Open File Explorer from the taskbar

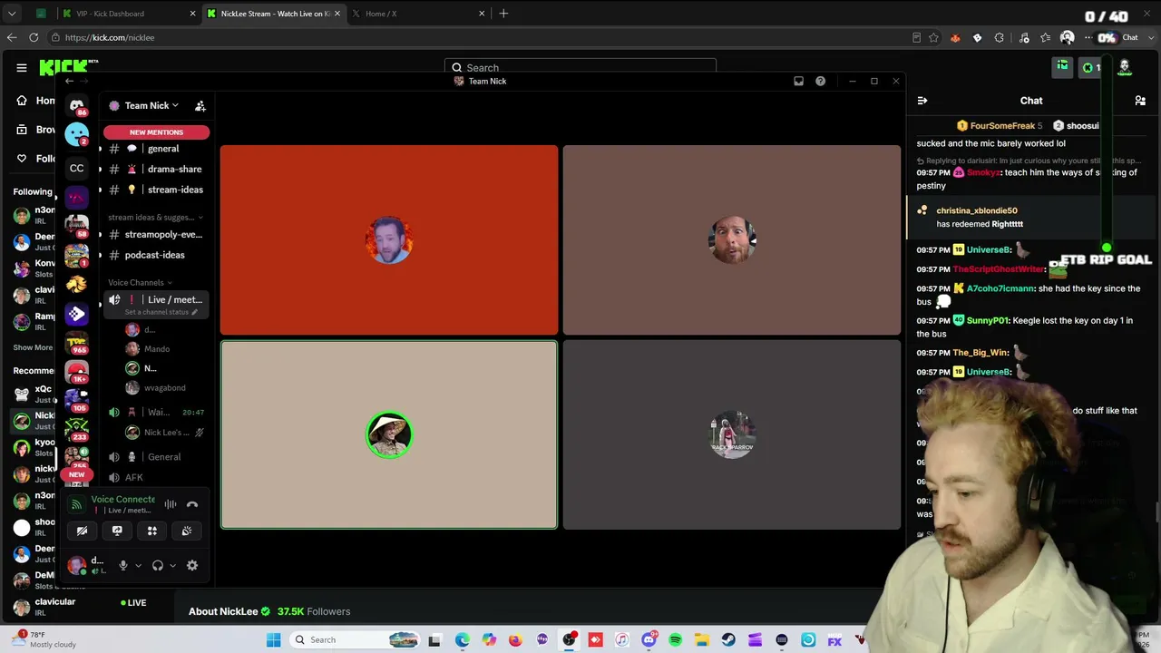[702, 640]
